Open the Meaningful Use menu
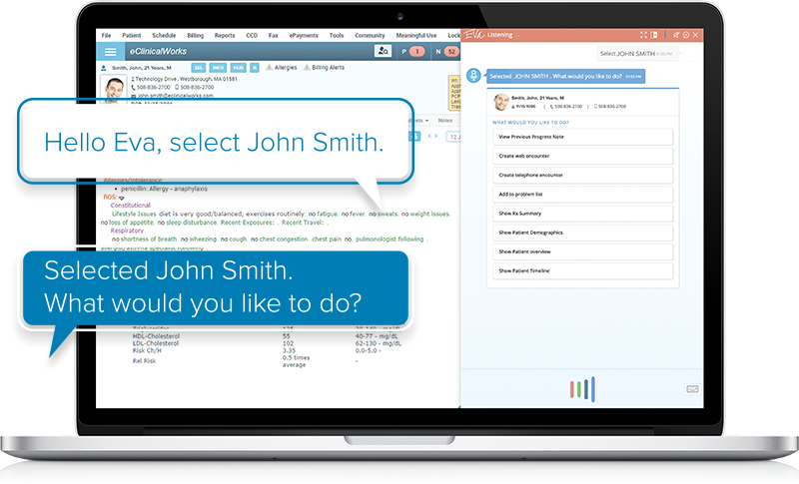 (416, 36)
